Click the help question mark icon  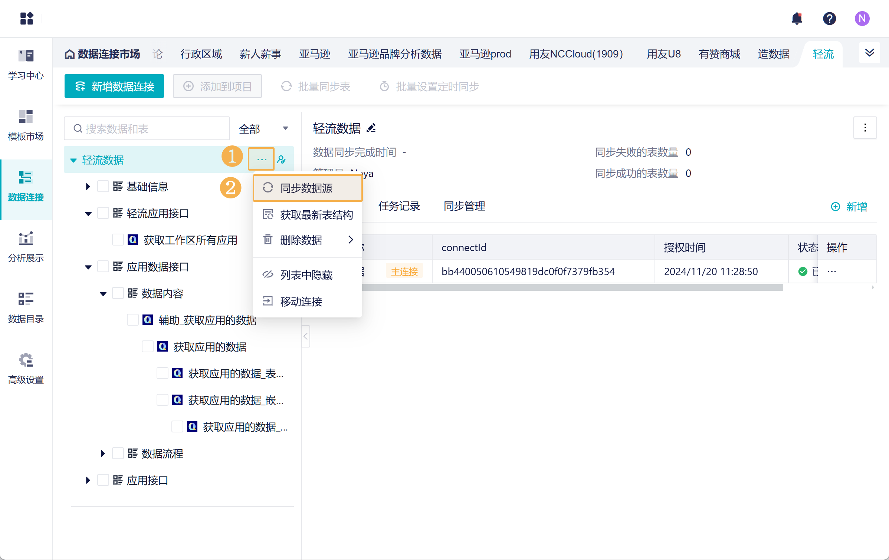point(829,18)
